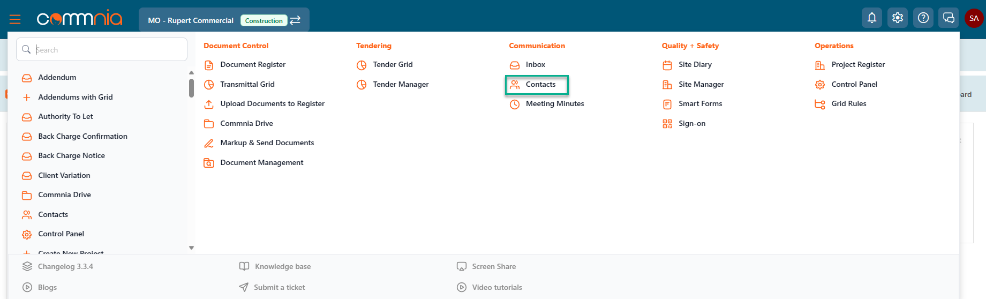Click the Smart Forms icon
Viewport: 986px width, 299px height.
pyautogui.click(x=667, y=104)
